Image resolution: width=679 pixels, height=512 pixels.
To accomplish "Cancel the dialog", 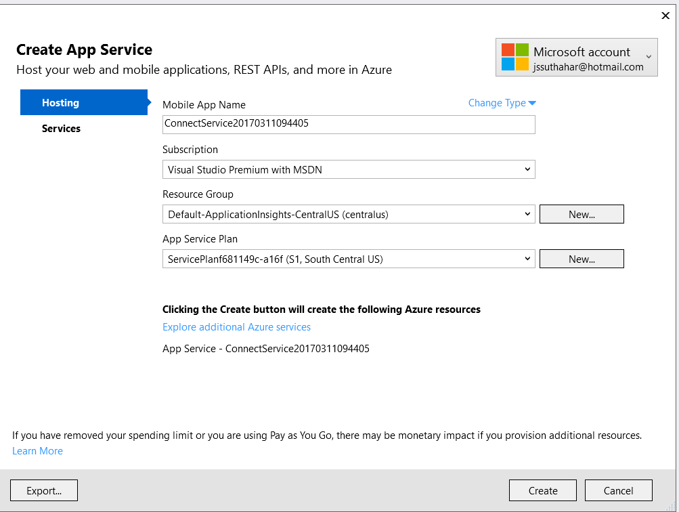I will 618,490.
